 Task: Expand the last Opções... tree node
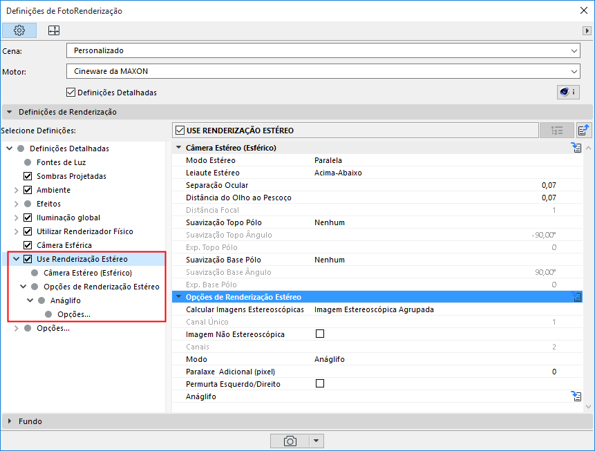17,328
